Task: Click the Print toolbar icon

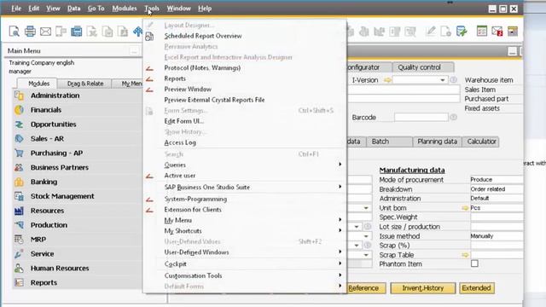Action: point(30,32)
